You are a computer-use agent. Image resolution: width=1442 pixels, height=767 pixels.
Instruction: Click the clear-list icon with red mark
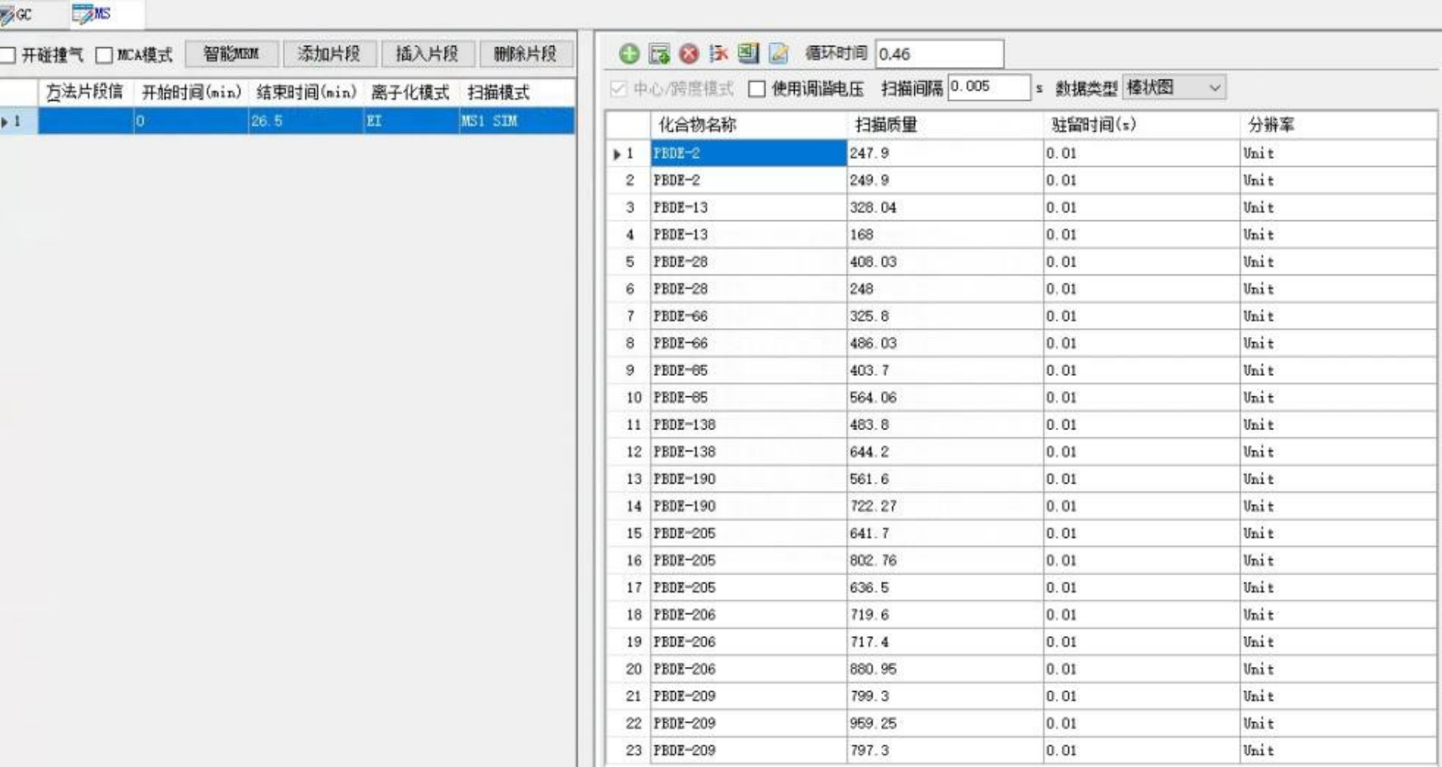click(x=719, y=53)
